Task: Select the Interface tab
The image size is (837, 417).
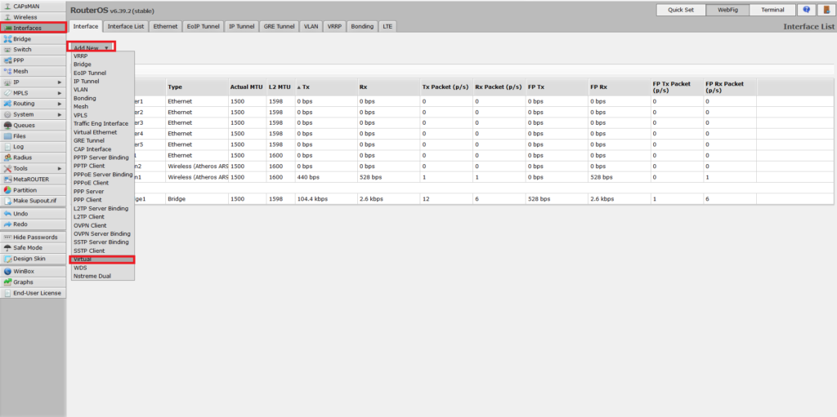Action: (85, 26)
